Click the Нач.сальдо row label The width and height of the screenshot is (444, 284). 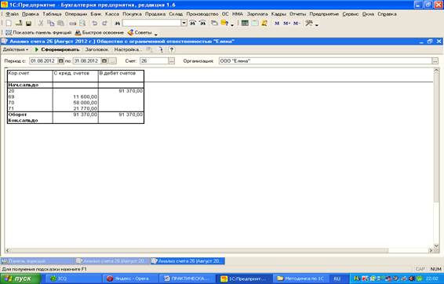pos(24,85)
